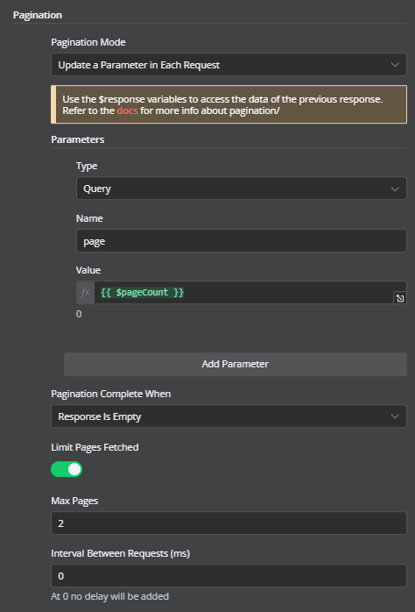
Task: Click the Pagination Mode chevron arrow
Action: (x=395, y=65)
